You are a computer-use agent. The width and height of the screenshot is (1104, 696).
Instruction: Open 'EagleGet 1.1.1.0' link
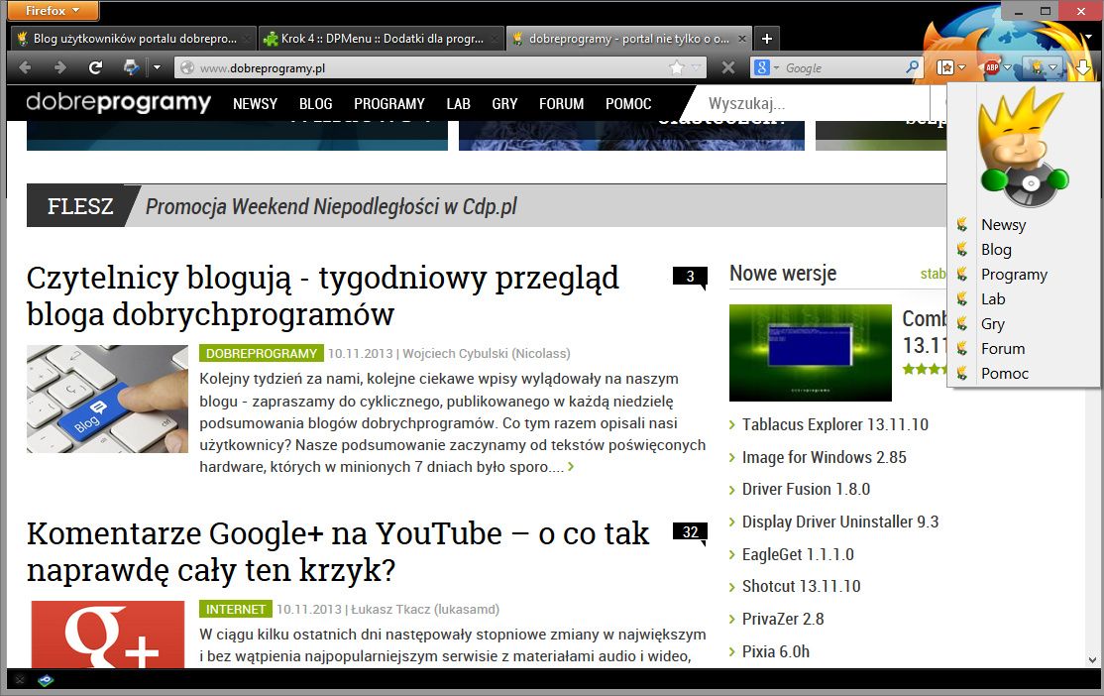(x=798, y=554)
